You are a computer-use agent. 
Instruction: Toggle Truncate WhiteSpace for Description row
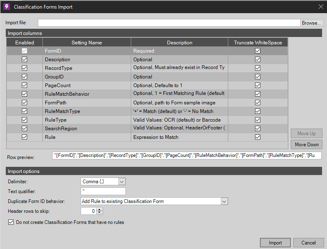(258, 60)
